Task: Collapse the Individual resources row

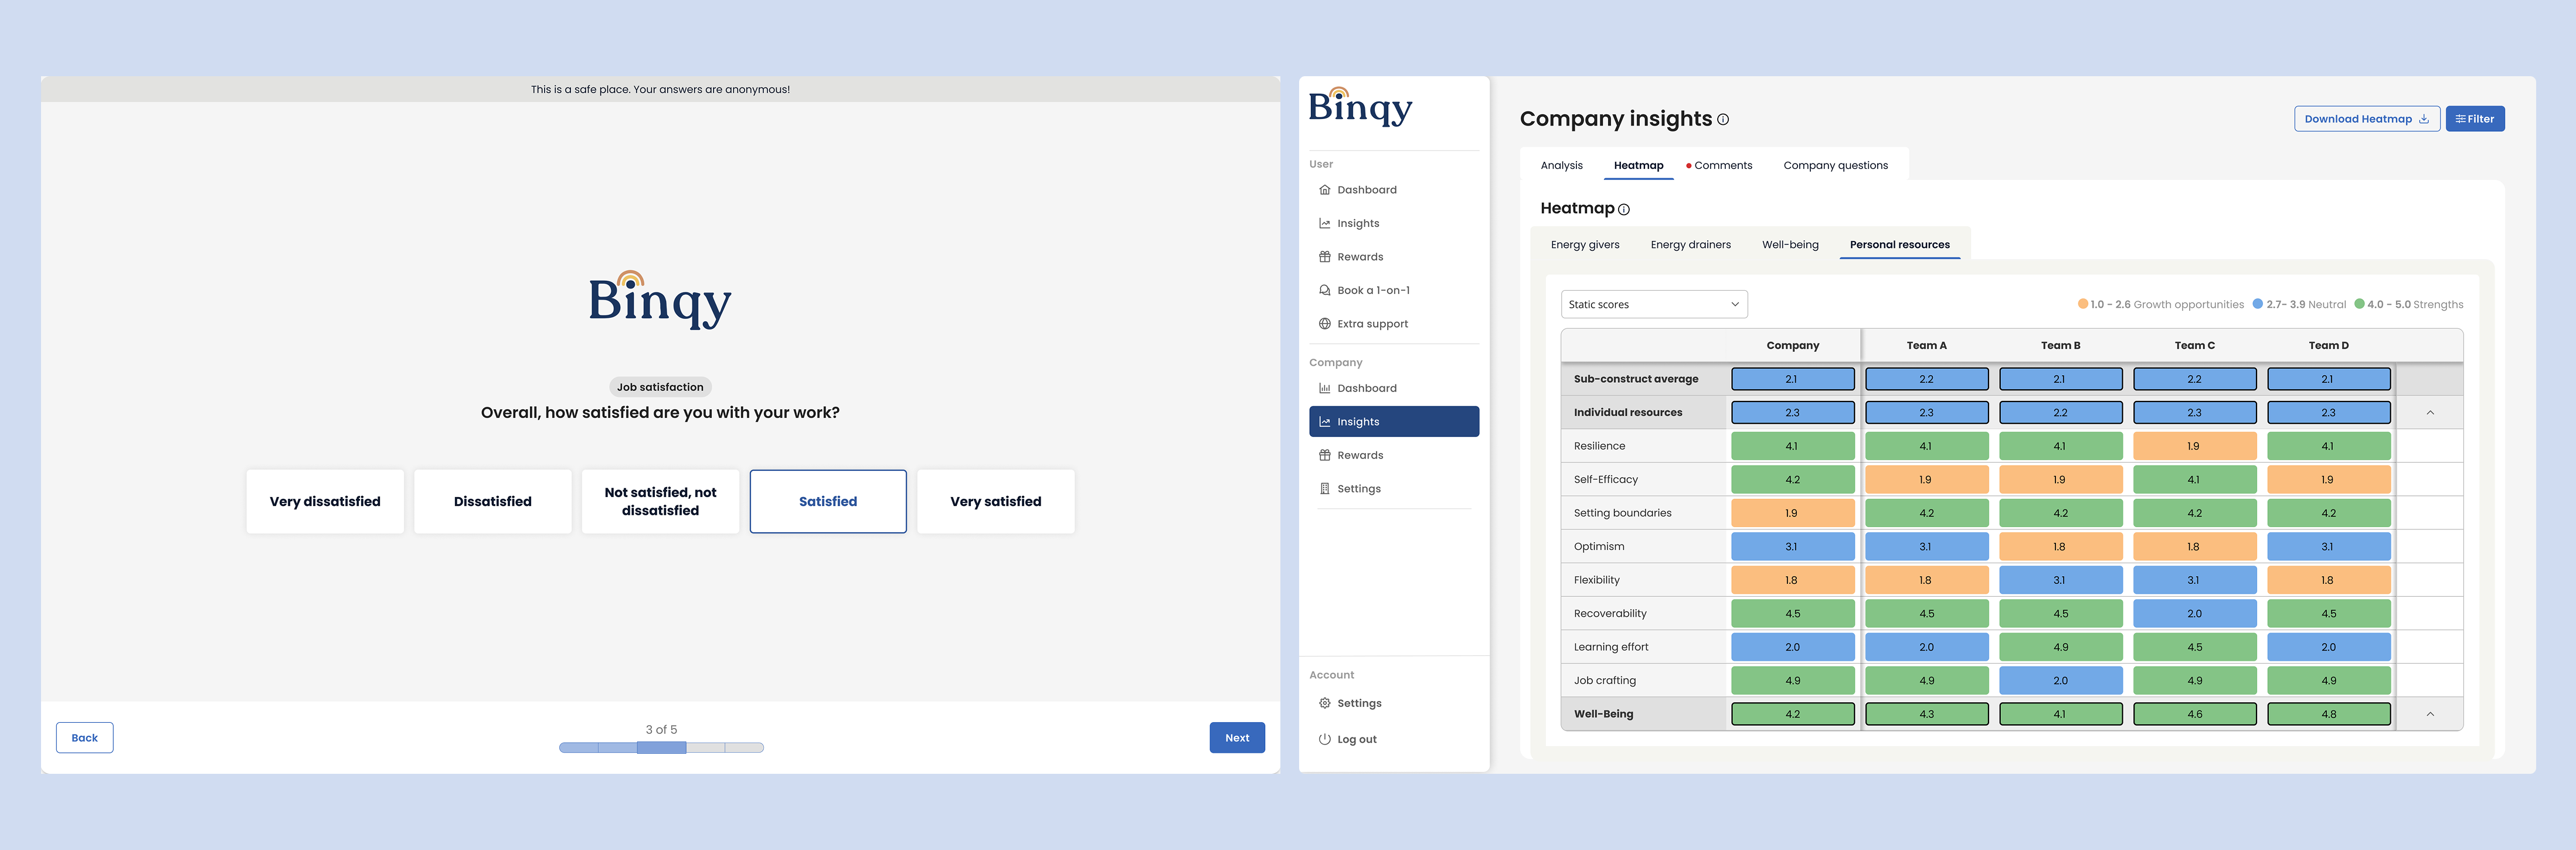Action: tap(2430, 412)
